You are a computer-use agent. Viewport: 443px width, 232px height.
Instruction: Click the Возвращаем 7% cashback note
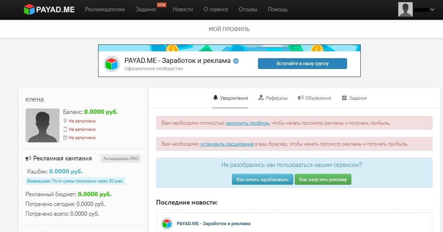pos(76,181)
